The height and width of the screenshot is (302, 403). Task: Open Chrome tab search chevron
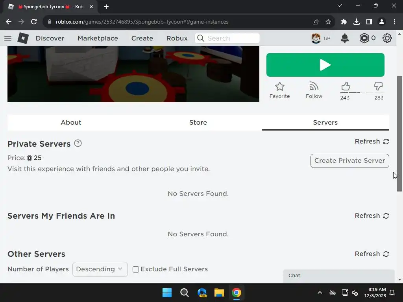(x=340, y=6)
